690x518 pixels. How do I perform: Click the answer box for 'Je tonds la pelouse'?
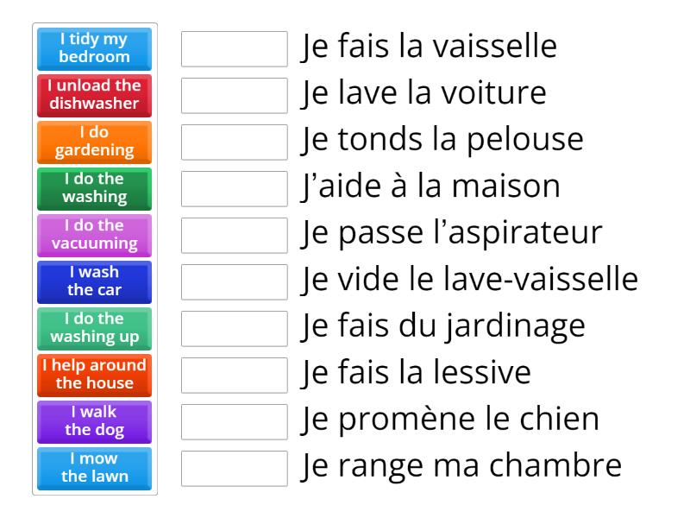point(235,142)
